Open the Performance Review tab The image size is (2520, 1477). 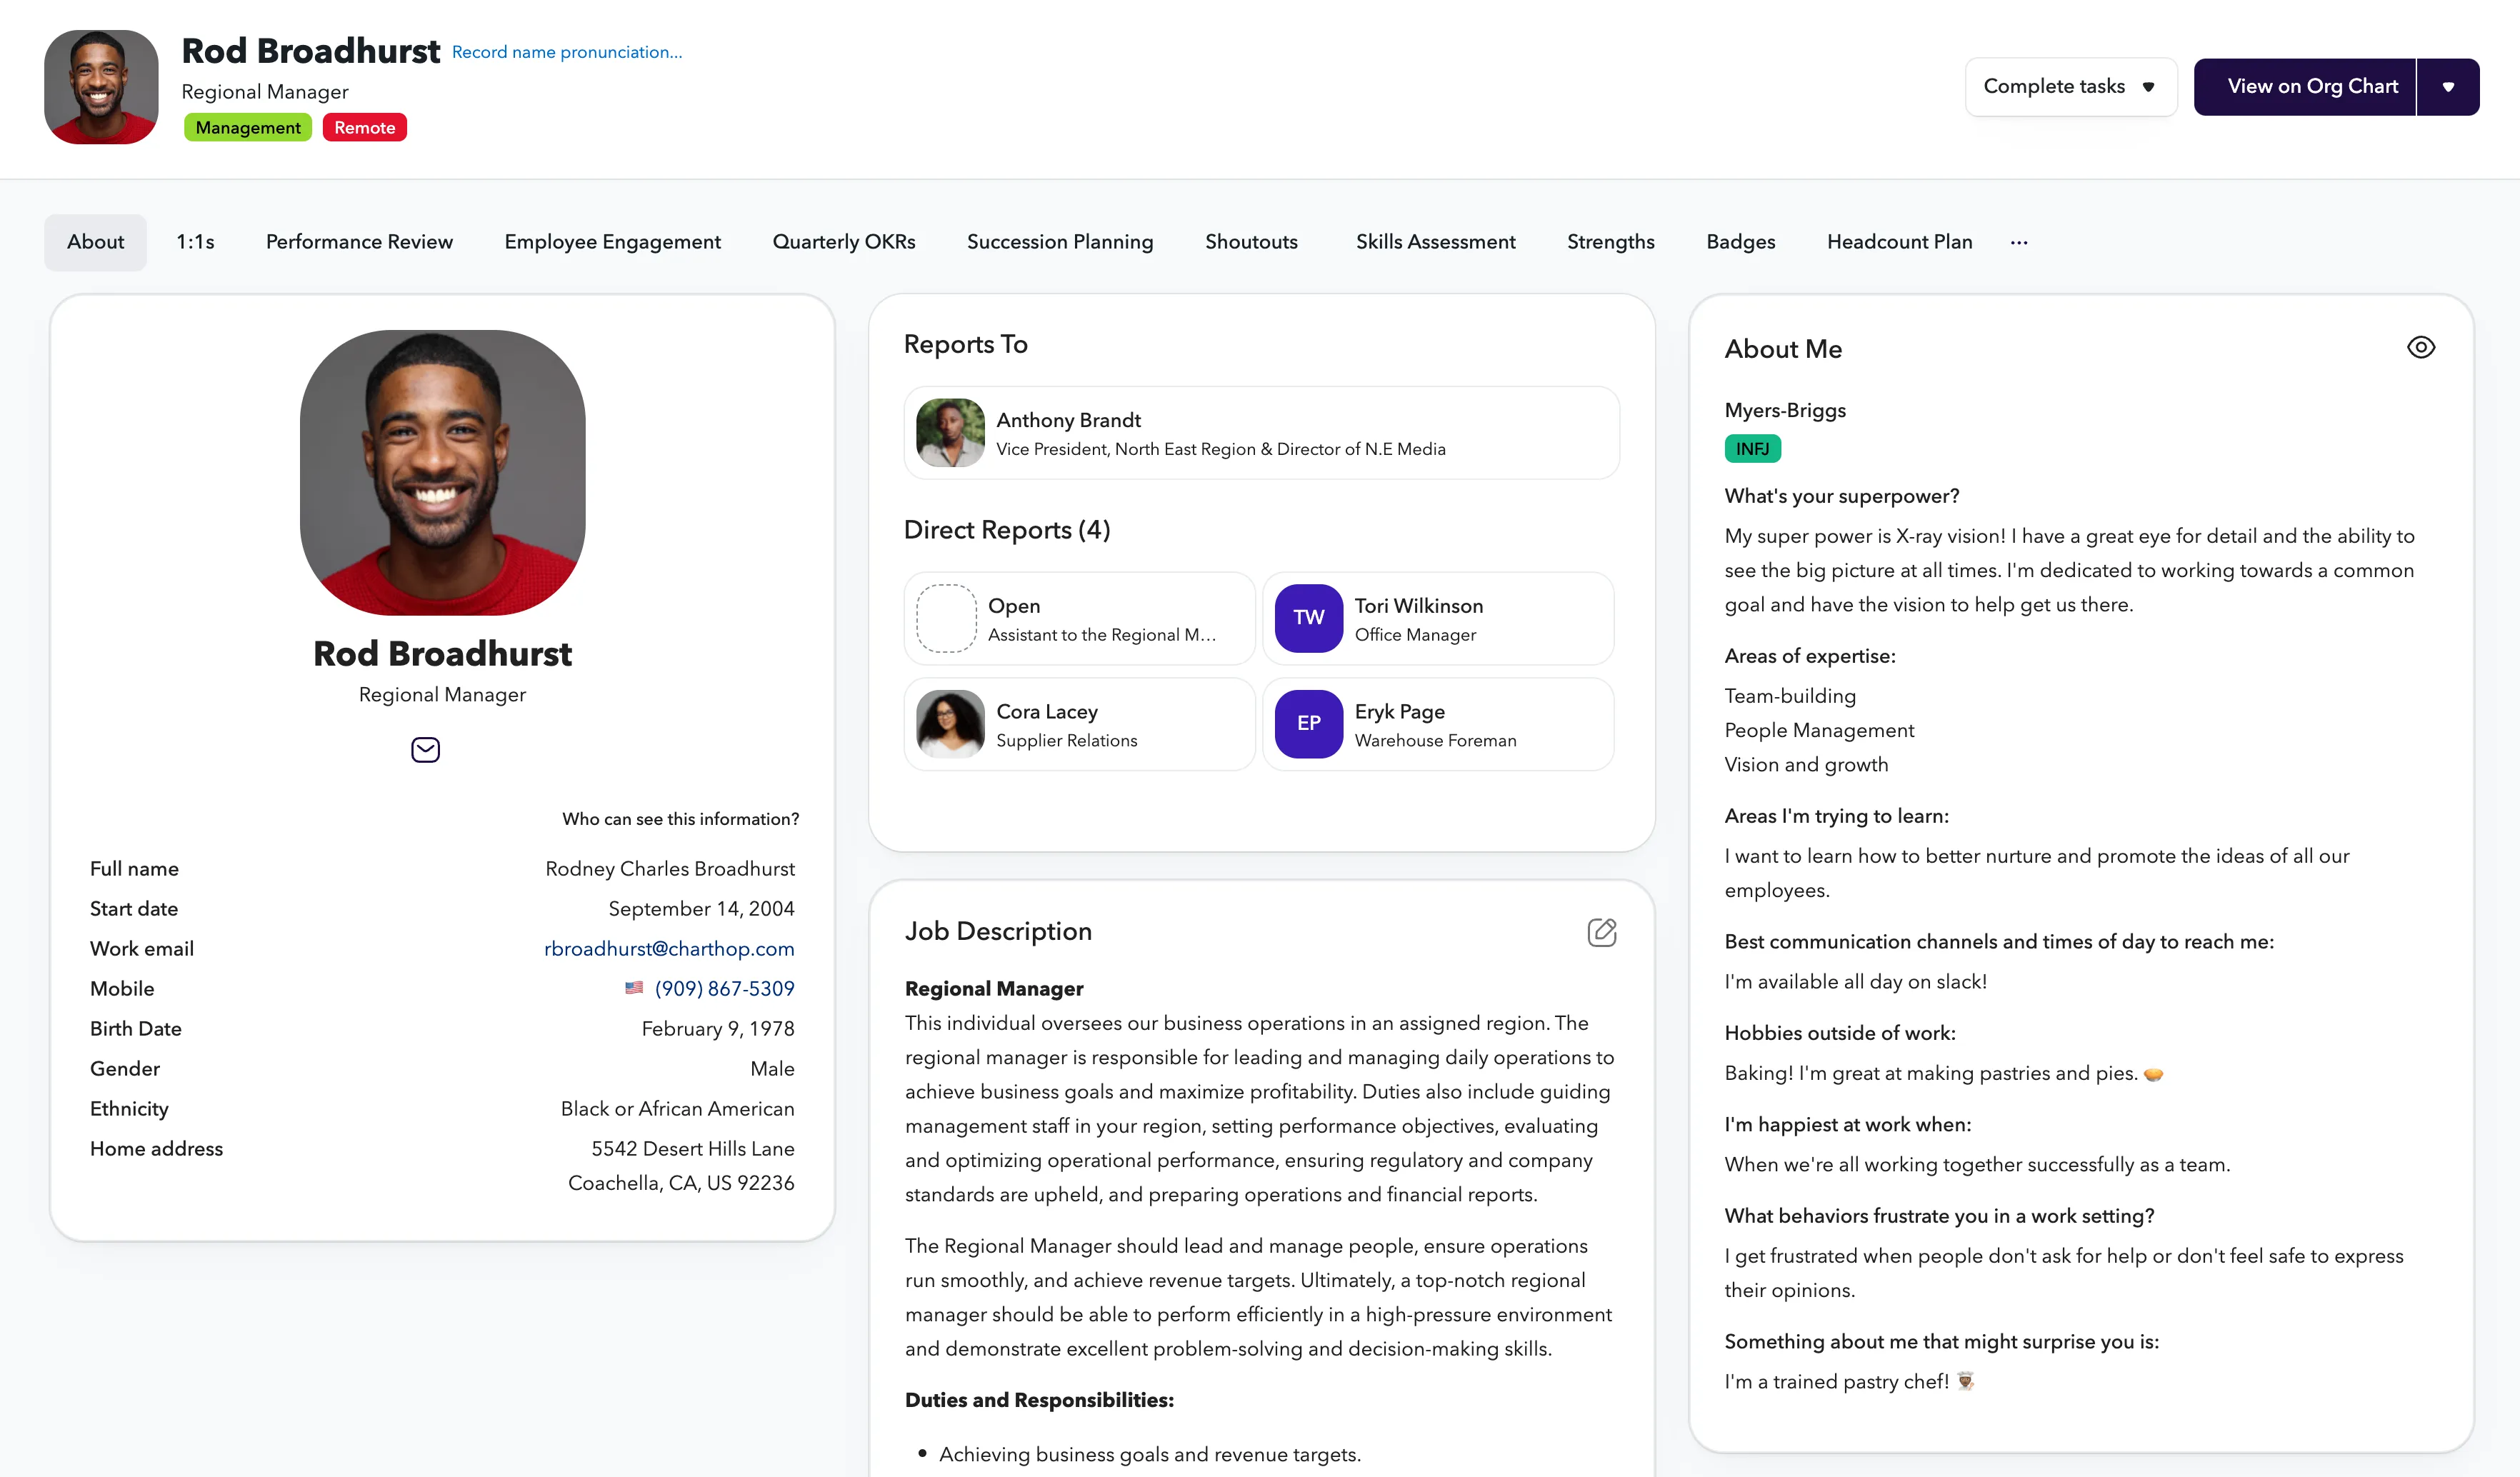(359, 242)
